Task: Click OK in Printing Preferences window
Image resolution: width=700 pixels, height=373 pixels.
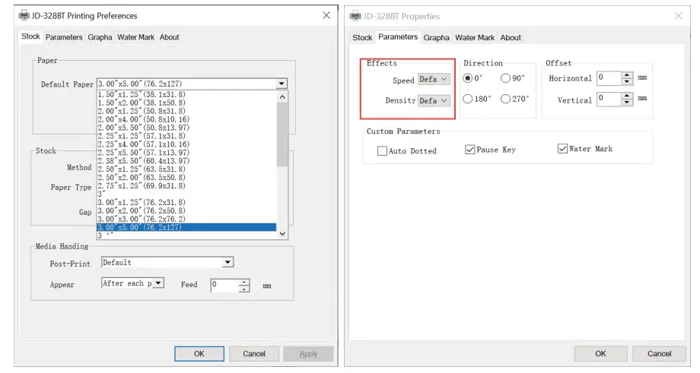Action: click(x=199, y=354)
